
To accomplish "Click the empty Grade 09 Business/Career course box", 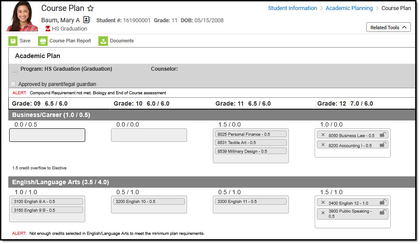I will coord(47,135).
